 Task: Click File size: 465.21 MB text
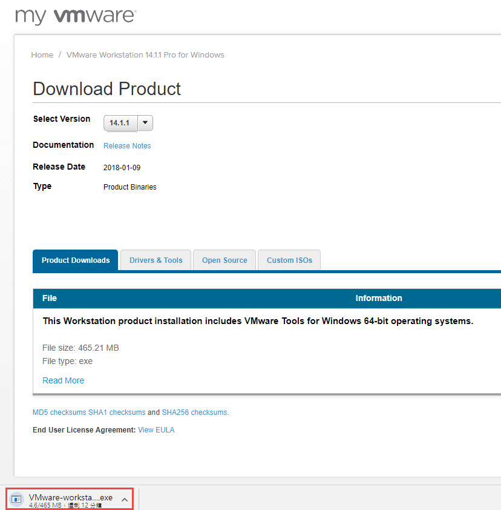[80, 348]
